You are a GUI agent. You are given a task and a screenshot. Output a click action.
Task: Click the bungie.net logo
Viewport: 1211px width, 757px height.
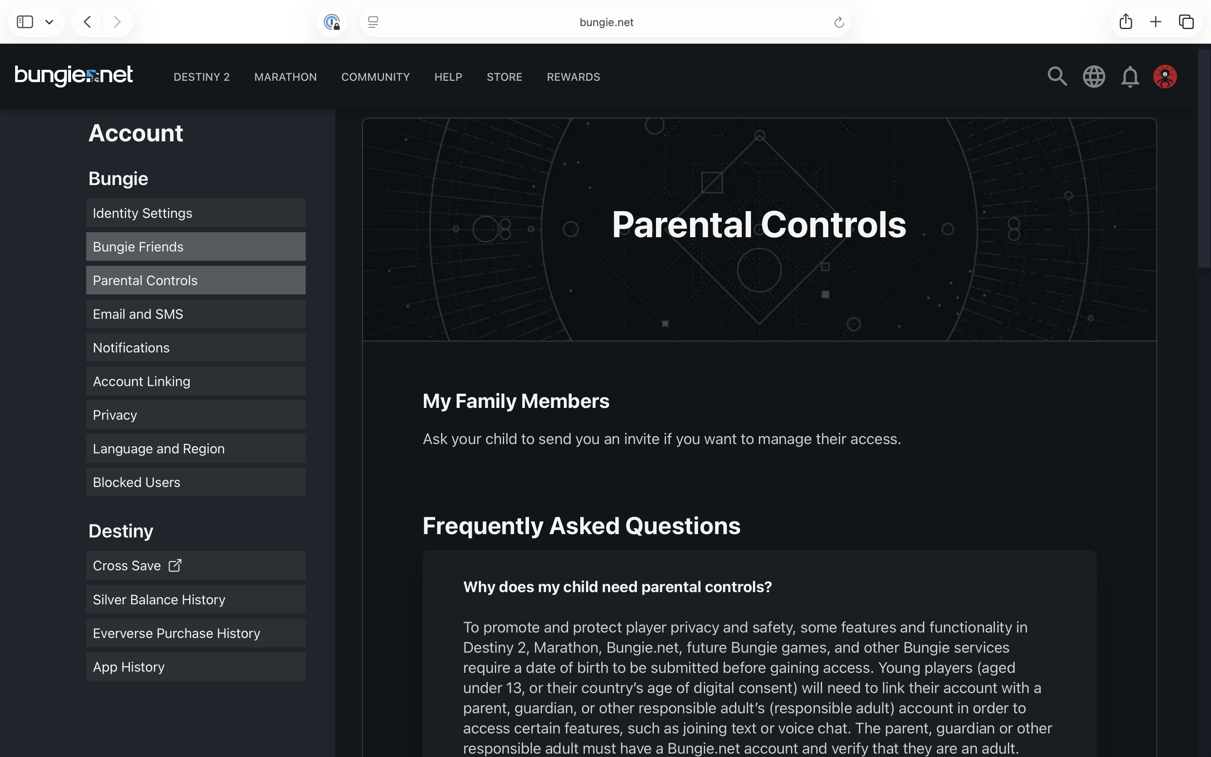coord(74,76)
